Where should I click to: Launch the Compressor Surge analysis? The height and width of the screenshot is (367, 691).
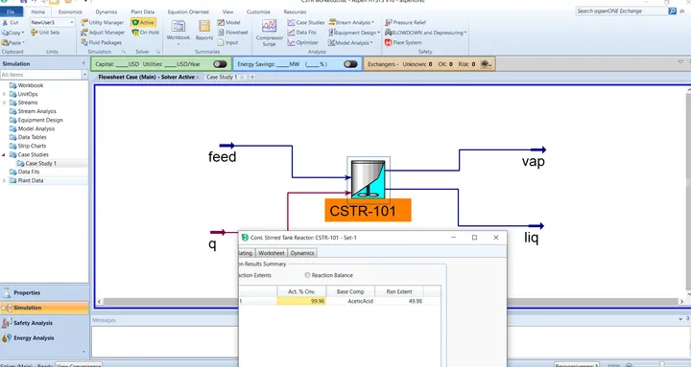pyautogui.click(x=270, y=33)
